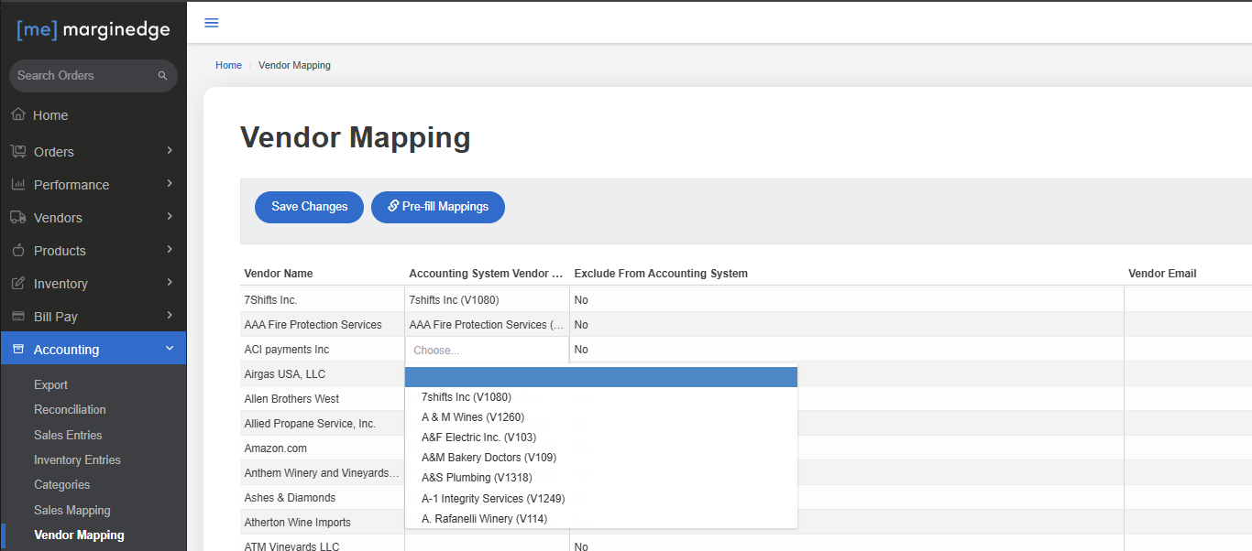This screenshot has width=1252, height=551.
Task: Click the ACI payments Inc vendor name
Action: tap(287, 350)
